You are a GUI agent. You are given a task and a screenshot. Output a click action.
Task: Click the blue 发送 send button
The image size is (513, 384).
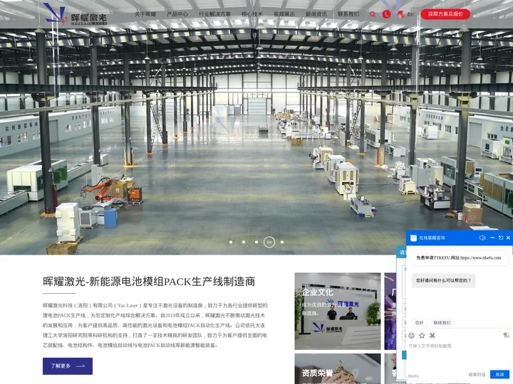(x=499, y=375)
